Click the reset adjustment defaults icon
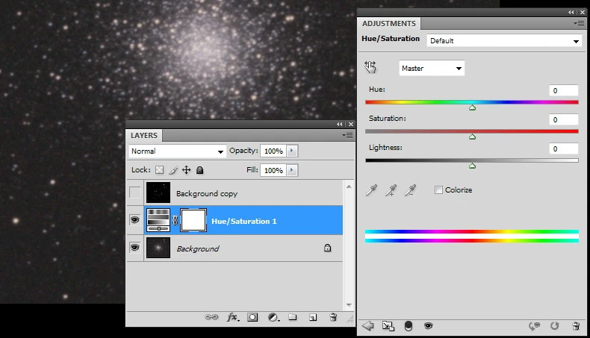Image resolution: width=590 pixels, height=338 pixels. 555,326
